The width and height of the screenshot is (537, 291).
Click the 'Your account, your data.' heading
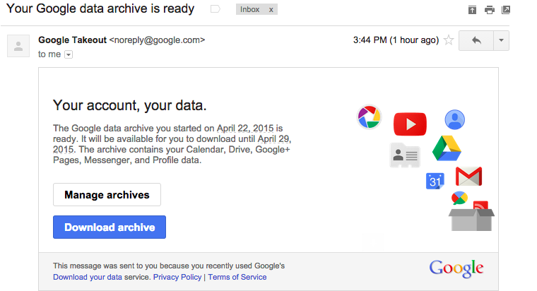coord(129,105)
